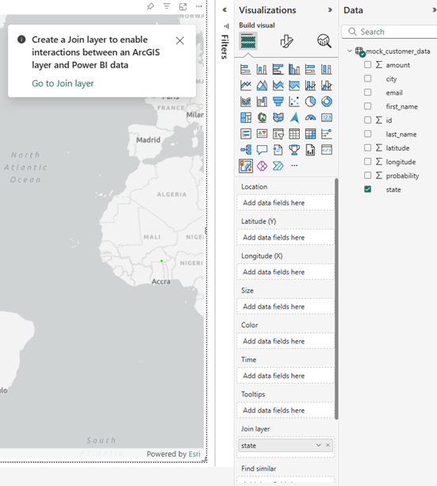
Task: Select the Matrix visual
Action: (310, 134)
